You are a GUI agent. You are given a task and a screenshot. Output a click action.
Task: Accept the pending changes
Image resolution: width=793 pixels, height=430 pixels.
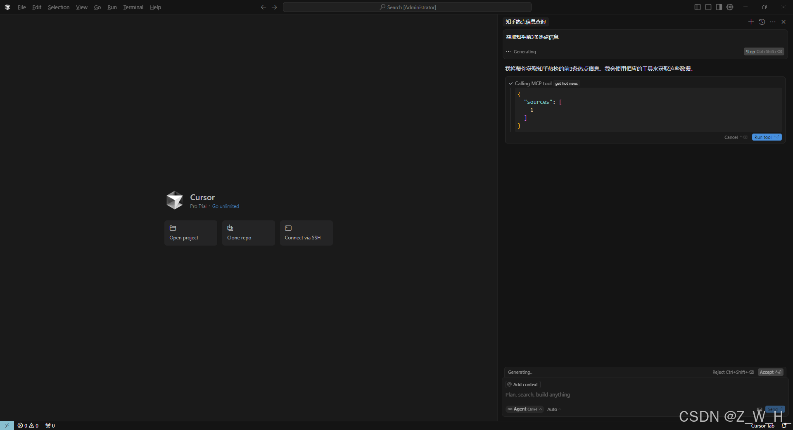[770, 372]
